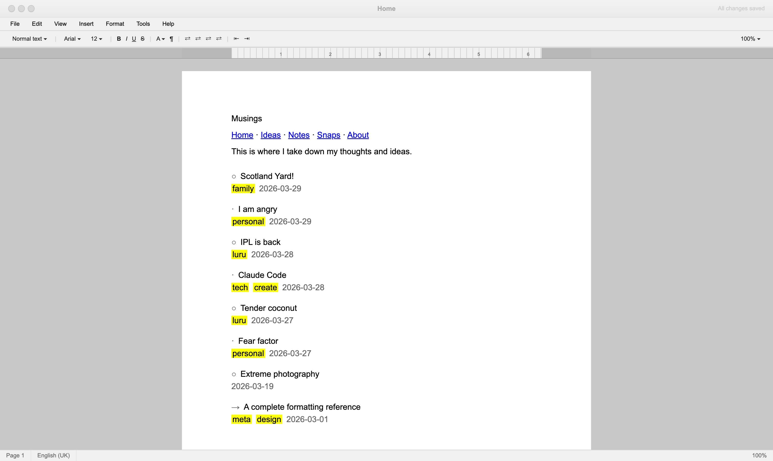773x461 pixels.
Task: Click the rightmost alignment arrows icon
Action: [219, 39]
